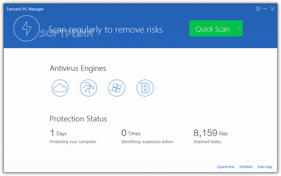
Task: Start a Quick Scan
Action: click(x=212, y=28)
